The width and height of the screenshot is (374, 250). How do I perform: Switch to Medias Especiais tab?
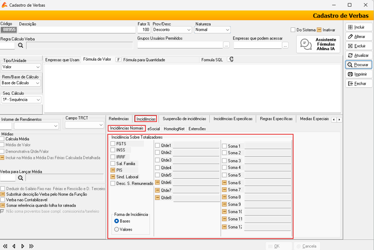click(x=314, y=119)
